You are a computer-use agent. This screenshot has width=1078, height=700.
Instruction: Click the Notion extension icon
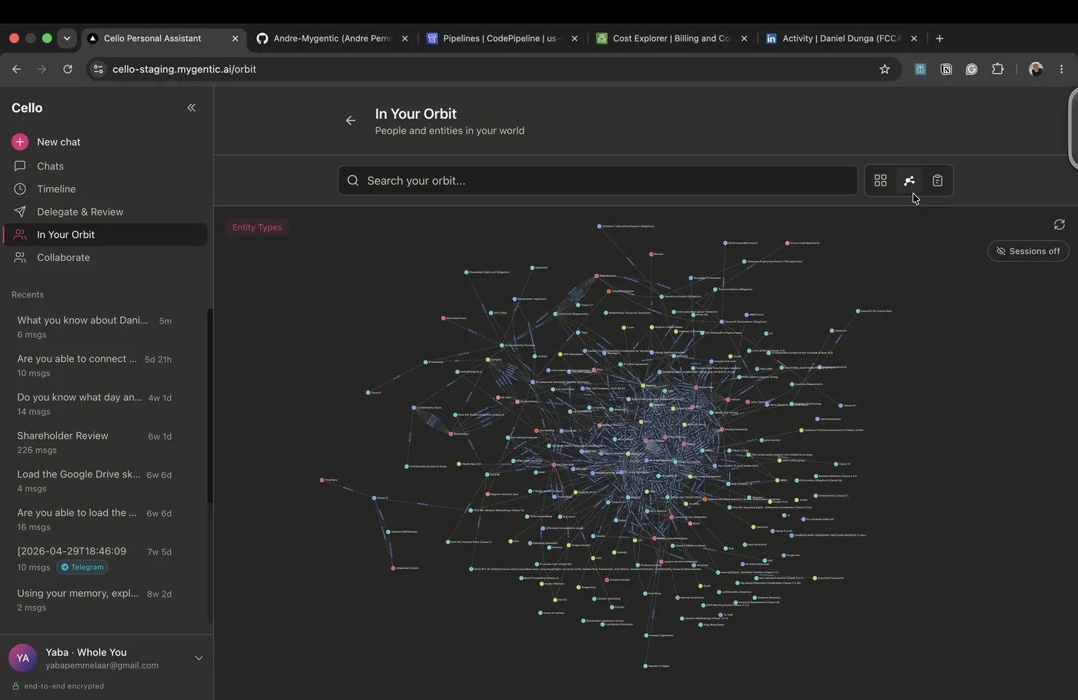[x=946, y=69]
